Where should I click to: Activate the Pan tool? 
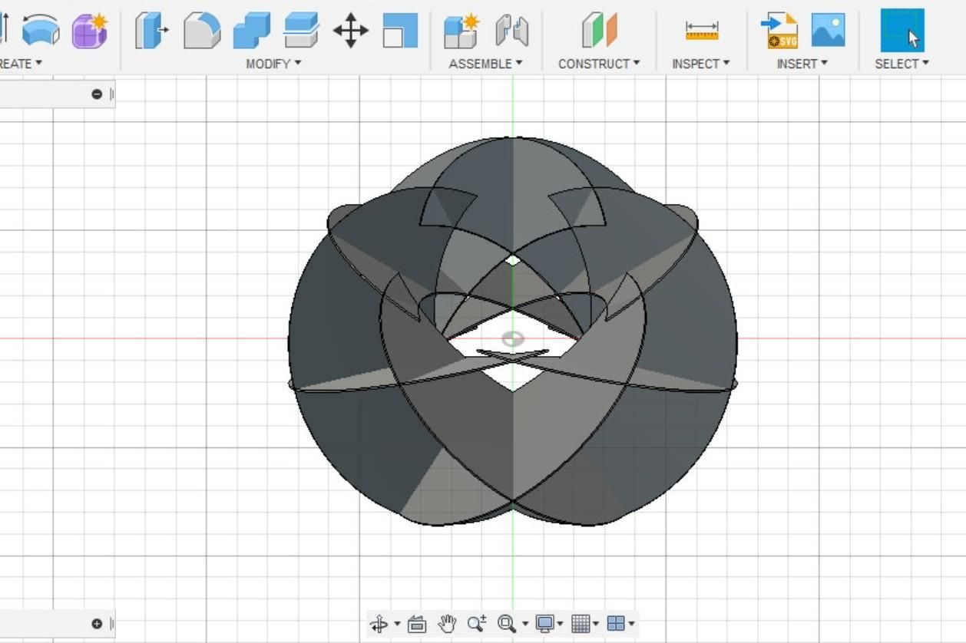coord(448,623)
